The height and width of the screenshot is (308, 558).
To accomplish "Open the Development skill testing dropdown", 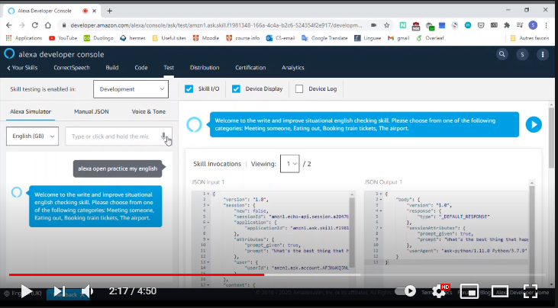I will (131, 89).
